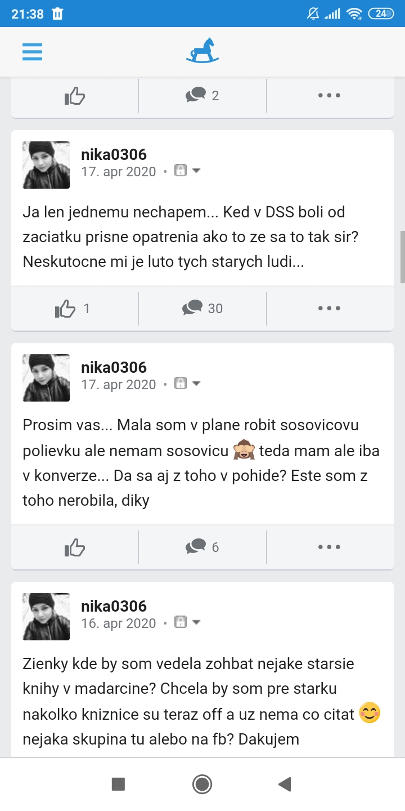Open the 6 comments on lentil soup post
The width and height of the screenshot is (405, 811).
tap(202, 547)
